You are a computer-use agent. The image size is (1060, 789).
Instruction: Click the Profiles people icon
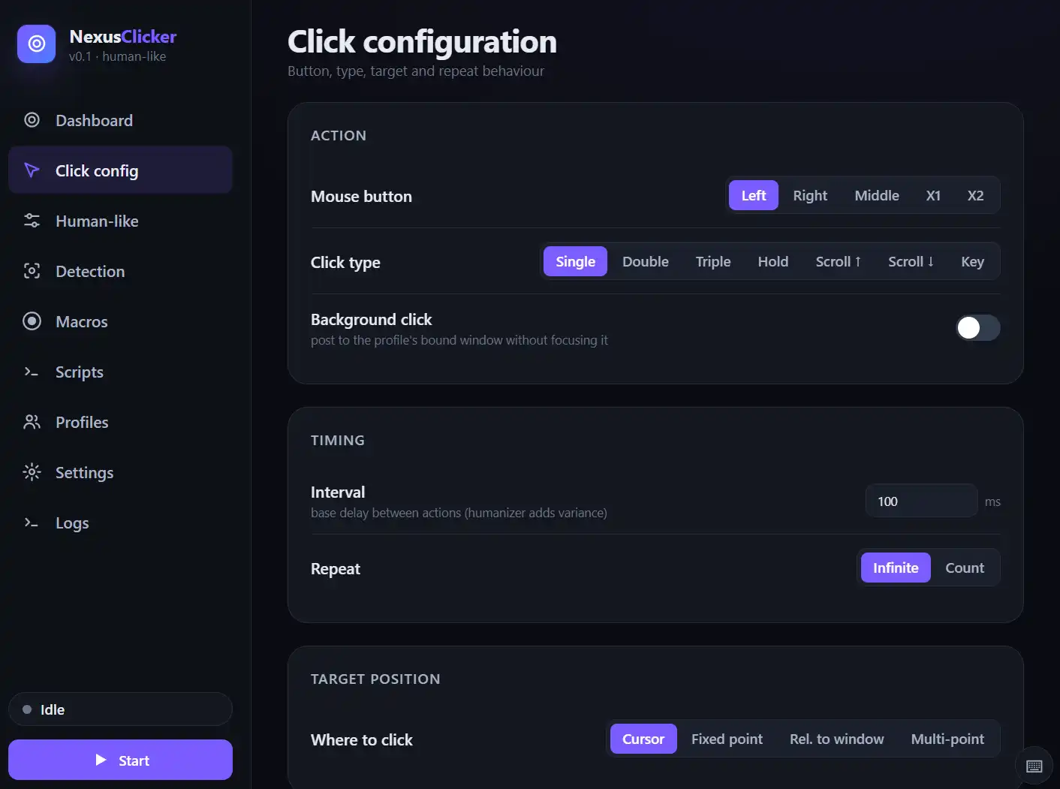(x=32, y=422)
